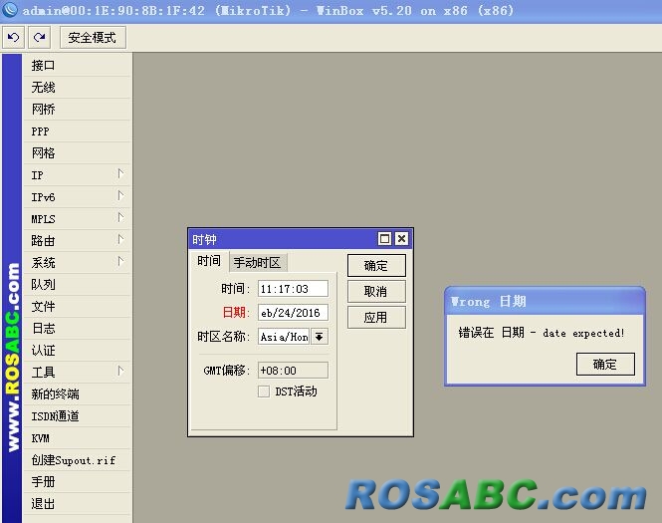Toggle 安全模式 safe mode button
This screenshot has width=662, height=523.
93,38
